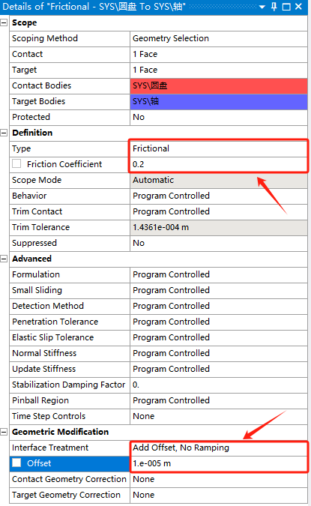Viewport: 311px width, 506px height.
Task: Open the Interface Treatment dropdown value
Action: click(218, 448)
